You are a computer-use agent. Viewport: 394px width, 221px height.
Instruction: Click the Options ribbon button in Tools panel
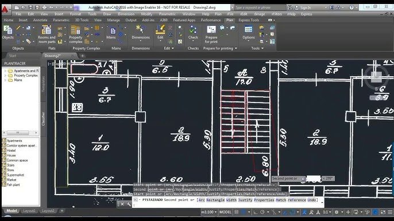coord(249,32)
